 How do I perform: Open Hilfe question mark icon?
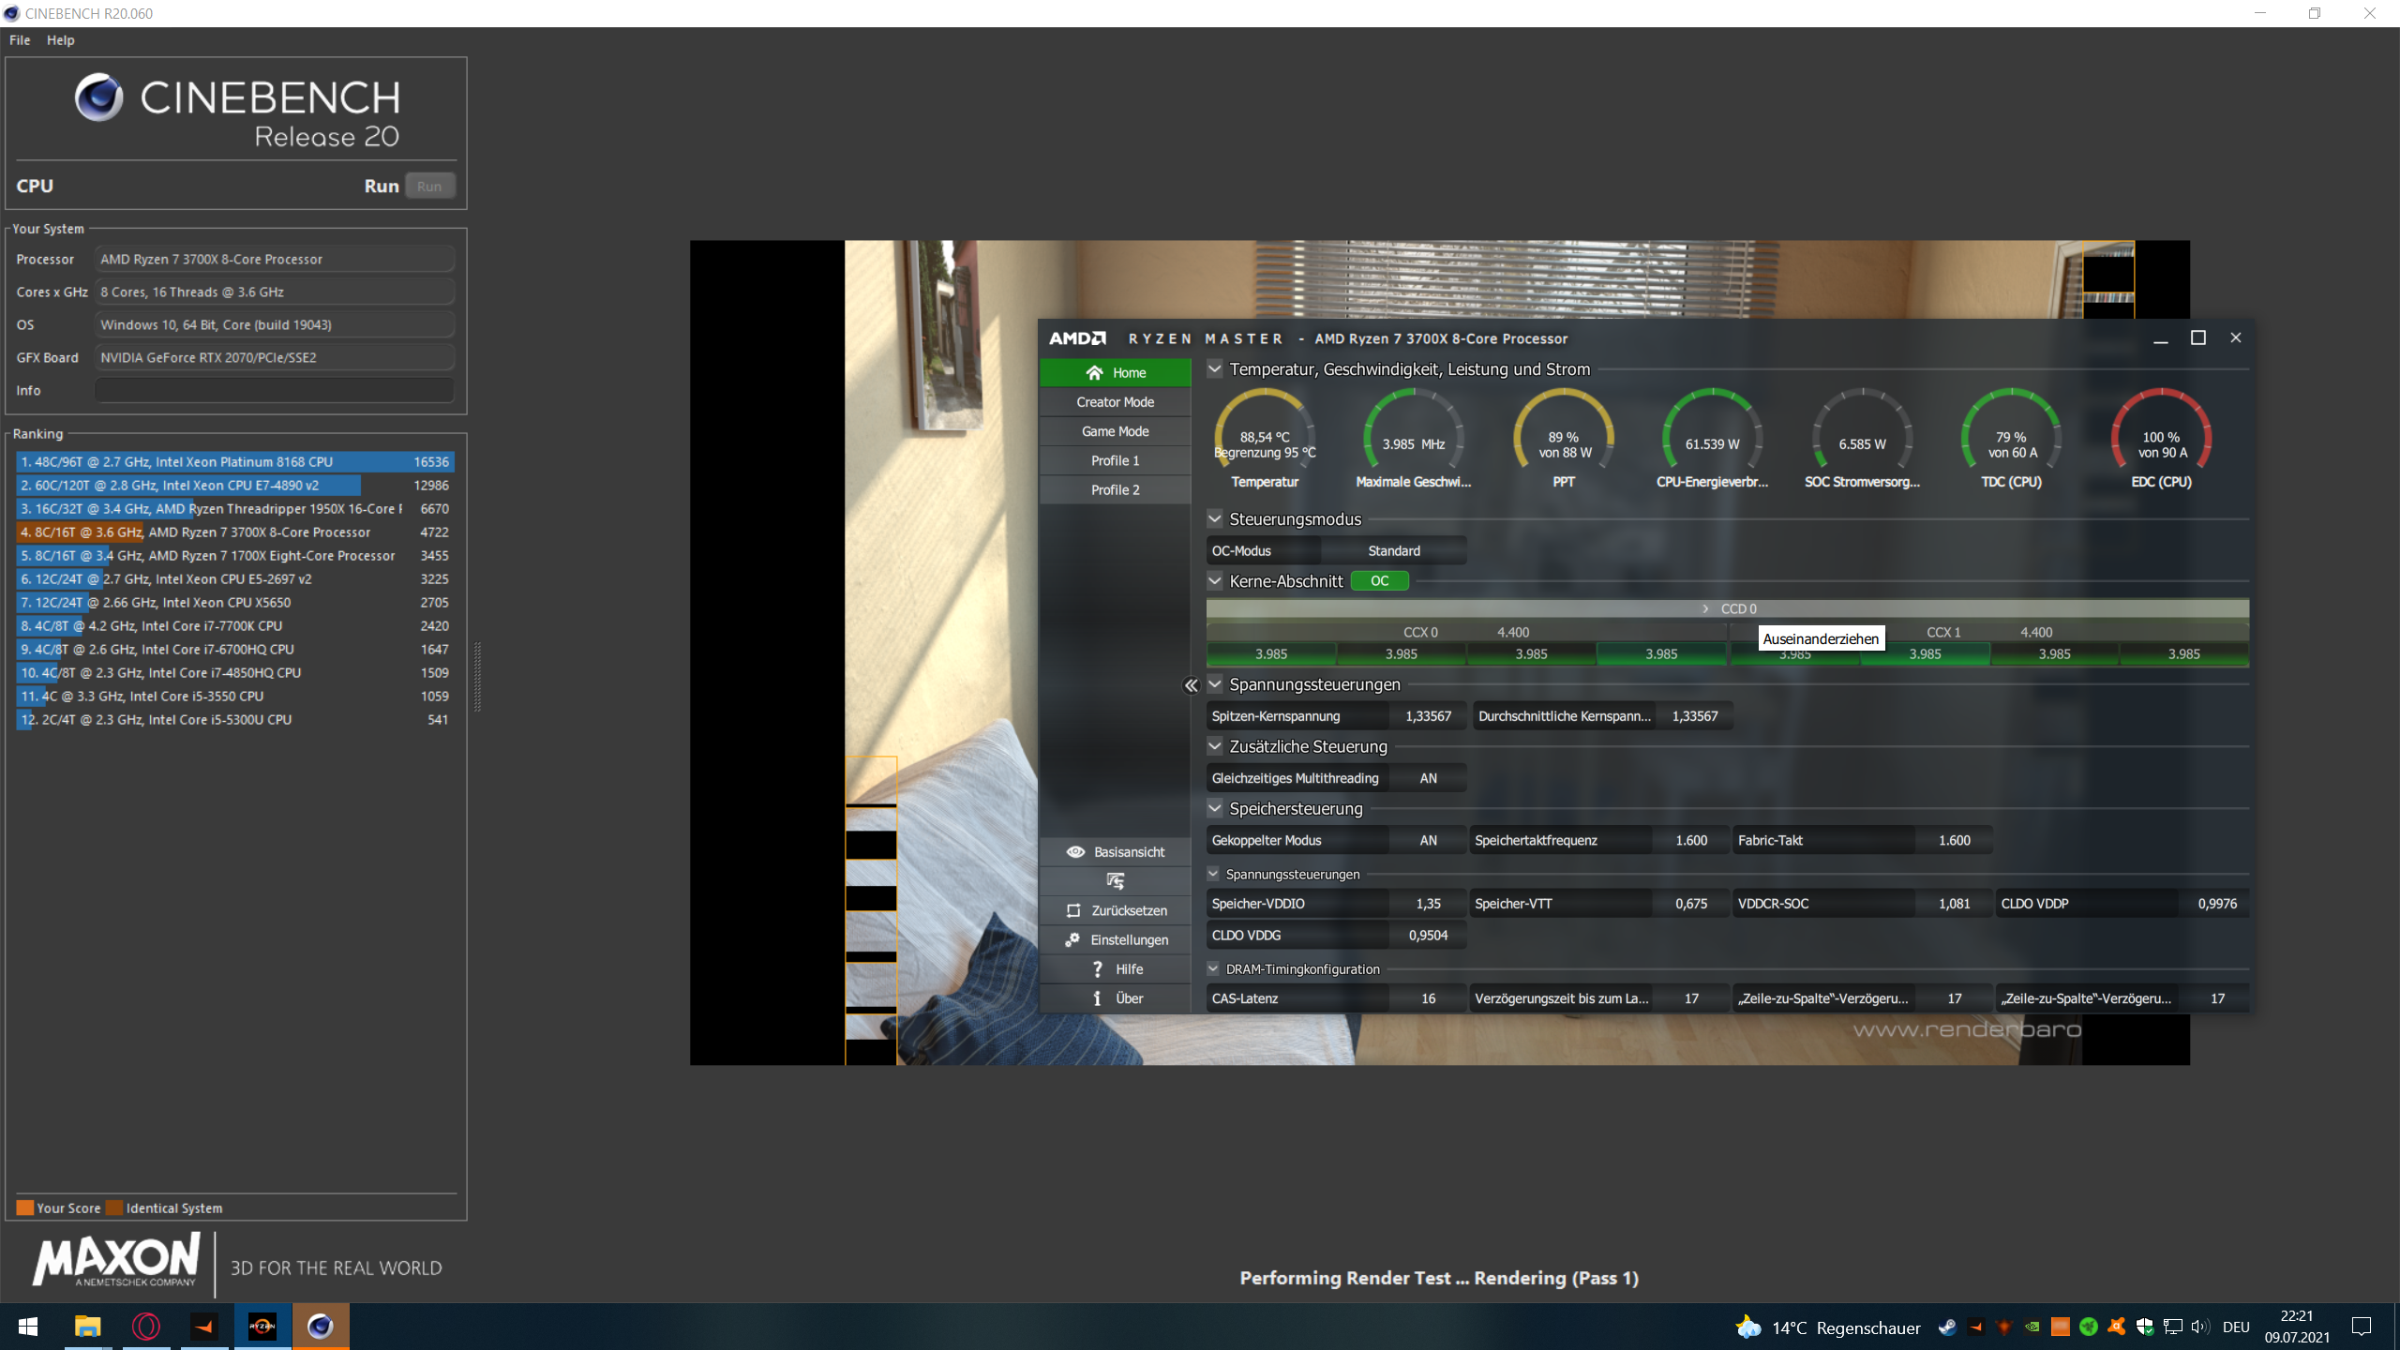[x=1097, y=968]
